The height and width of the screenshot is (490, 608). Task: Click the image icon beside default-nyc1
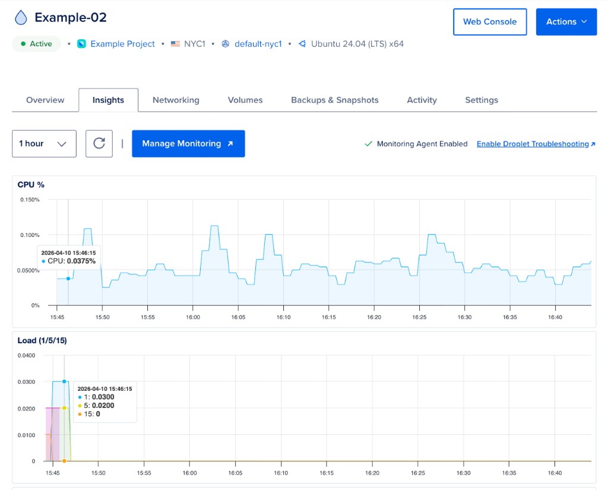tap(224, 44)
